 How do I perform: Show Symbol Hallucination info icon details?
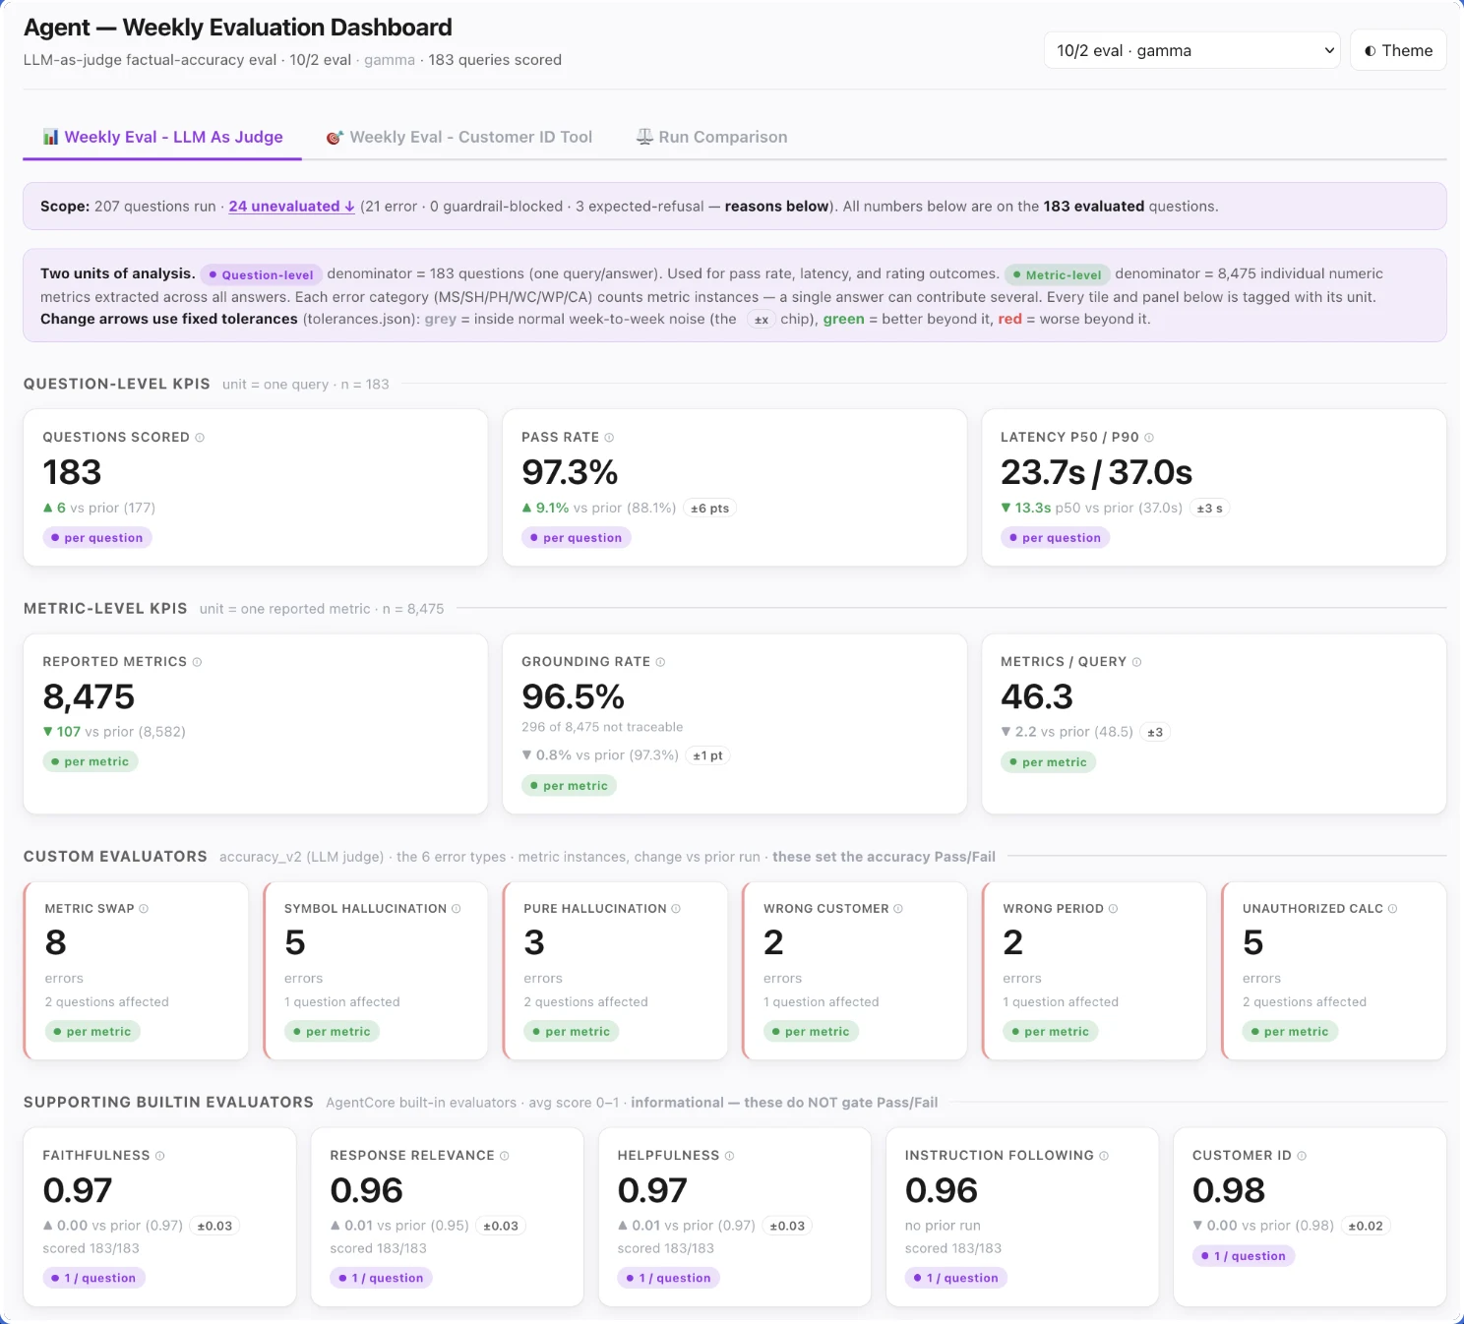point(457,909)
